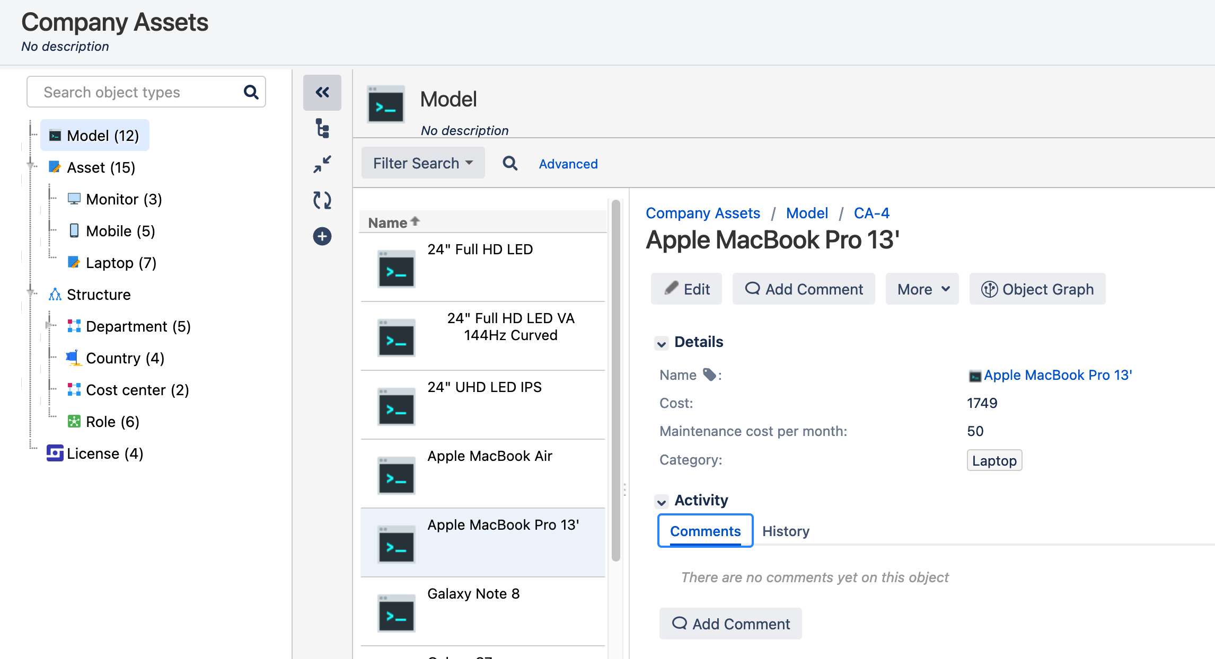Viewport: 1215px width, 659px height.
Task: Click the icon of Apple MacBook Air row
Action: click(397, 475)
